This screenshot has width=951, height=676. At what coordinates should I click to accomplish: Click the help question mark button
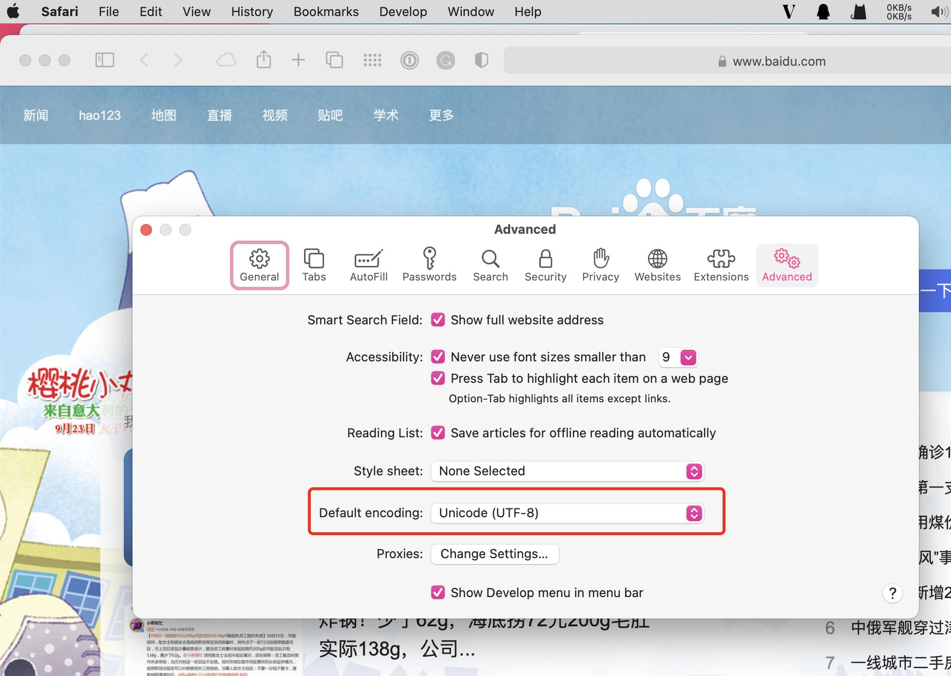(x=893, y=593)
